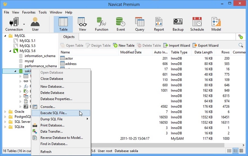Expand the SQLite group
The height and width of the screenshot is (156, 248).
5,127
